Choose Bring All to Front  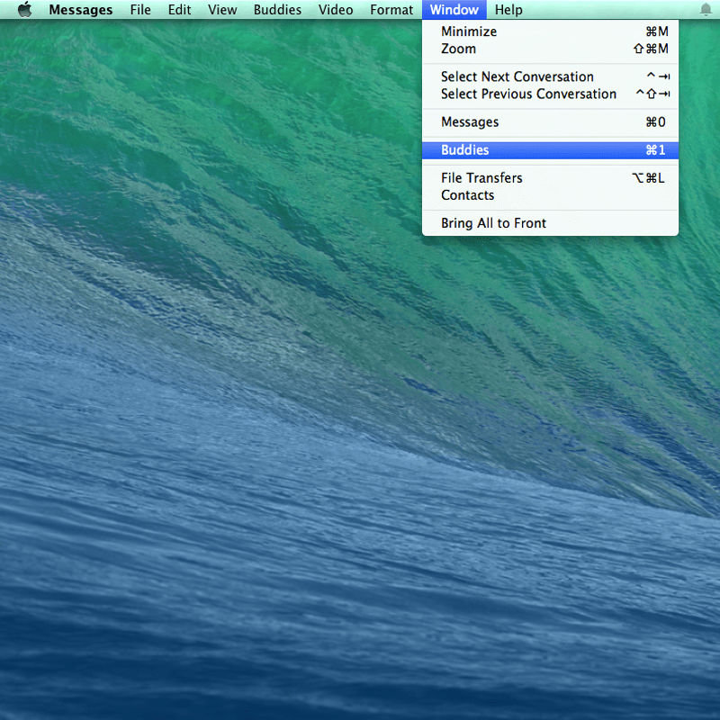[x=550, y=223]
